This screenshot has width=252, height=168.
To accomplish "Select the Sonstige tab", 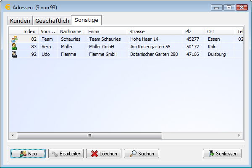I will (x=86, y=20).
